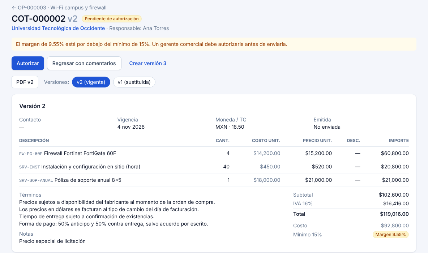
Task: Click the Margen 9.55% badge
Action: [391, 235]
